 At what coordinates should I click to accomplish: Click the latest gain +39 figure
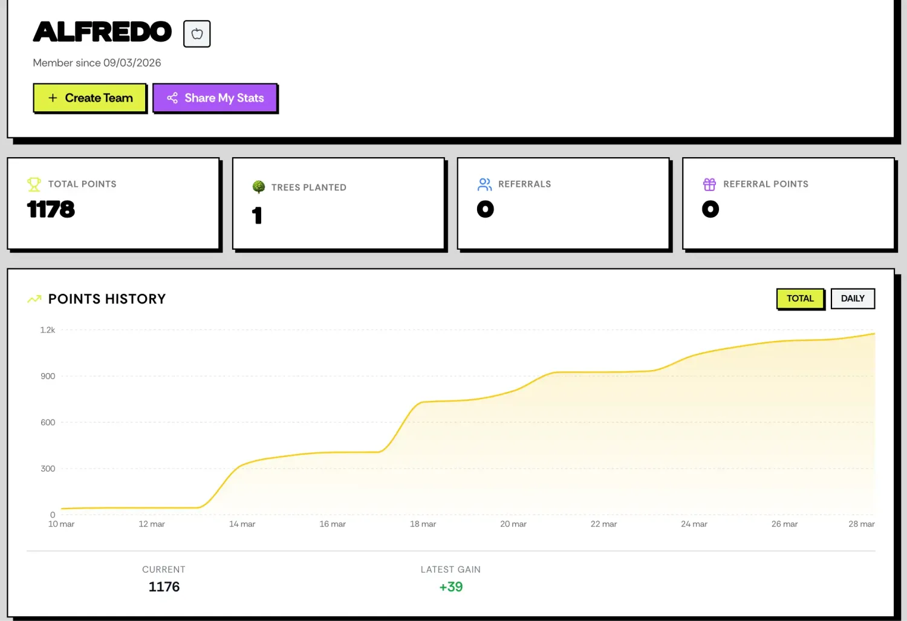click(x=450, y=586)
